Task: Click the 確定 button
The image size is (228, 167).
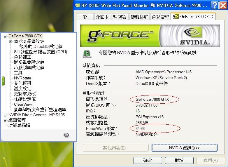Action: [148, 161]
